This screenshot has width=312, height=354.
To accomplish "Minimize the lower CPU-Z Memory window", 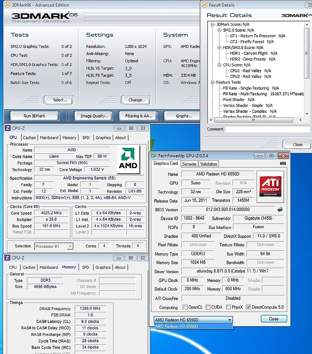I will 119,258.
